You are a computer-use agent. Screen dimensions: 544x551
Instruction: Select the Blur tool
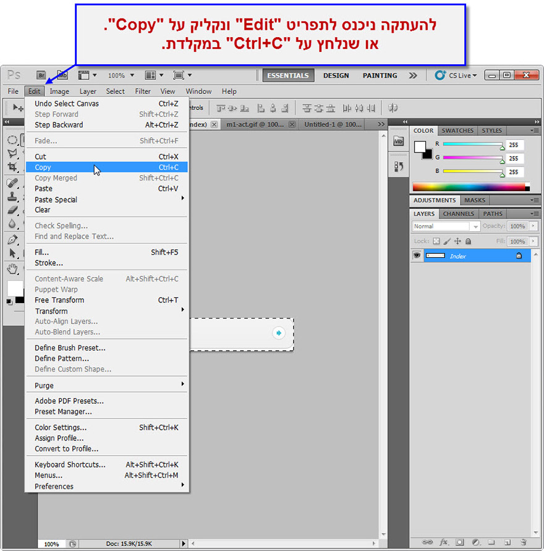pyautogui.click(x=12, y=223)
